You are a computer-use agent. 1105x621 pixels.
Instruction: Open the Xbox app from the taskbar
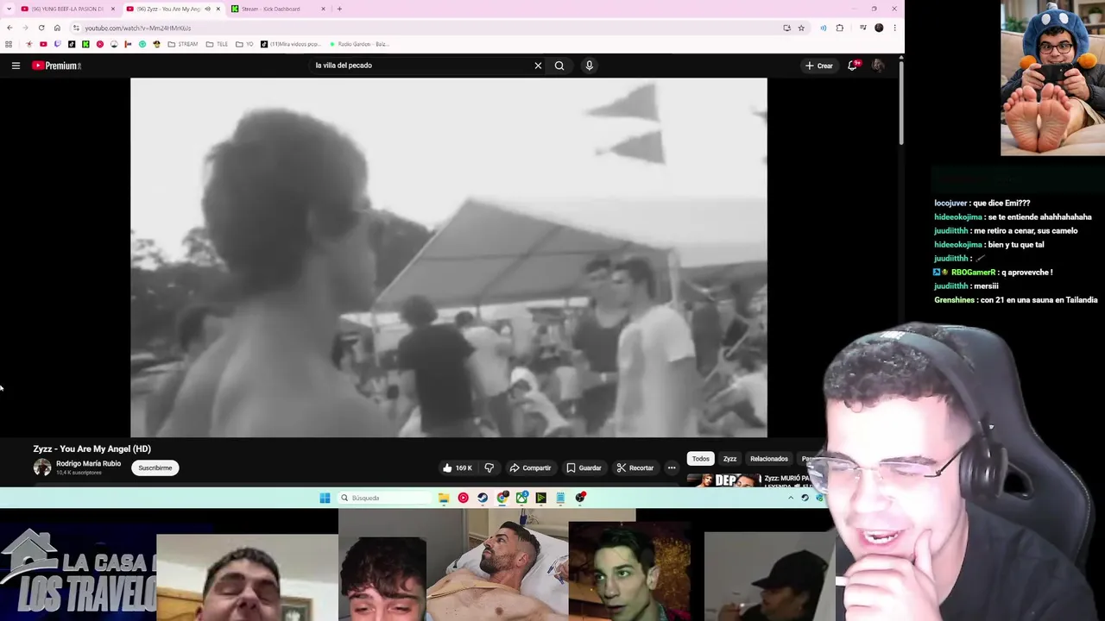pyautogui.click(x=522, y=498)
